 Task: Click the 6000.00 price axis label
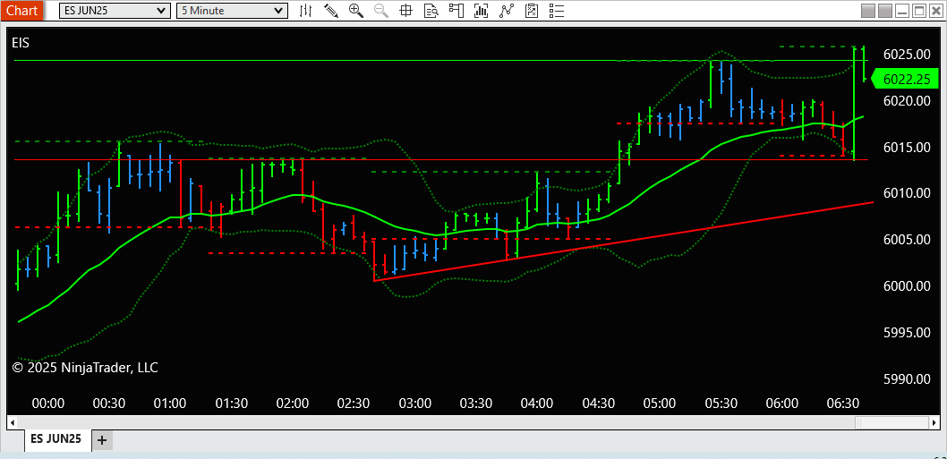click(907, 286)
